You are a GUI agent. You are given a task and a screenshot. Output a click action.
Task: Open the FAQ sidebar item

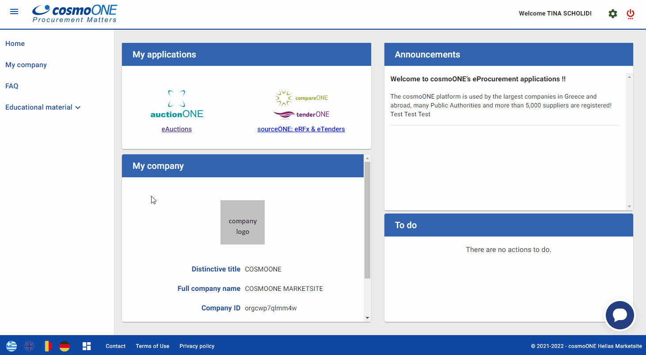point(12,86)
